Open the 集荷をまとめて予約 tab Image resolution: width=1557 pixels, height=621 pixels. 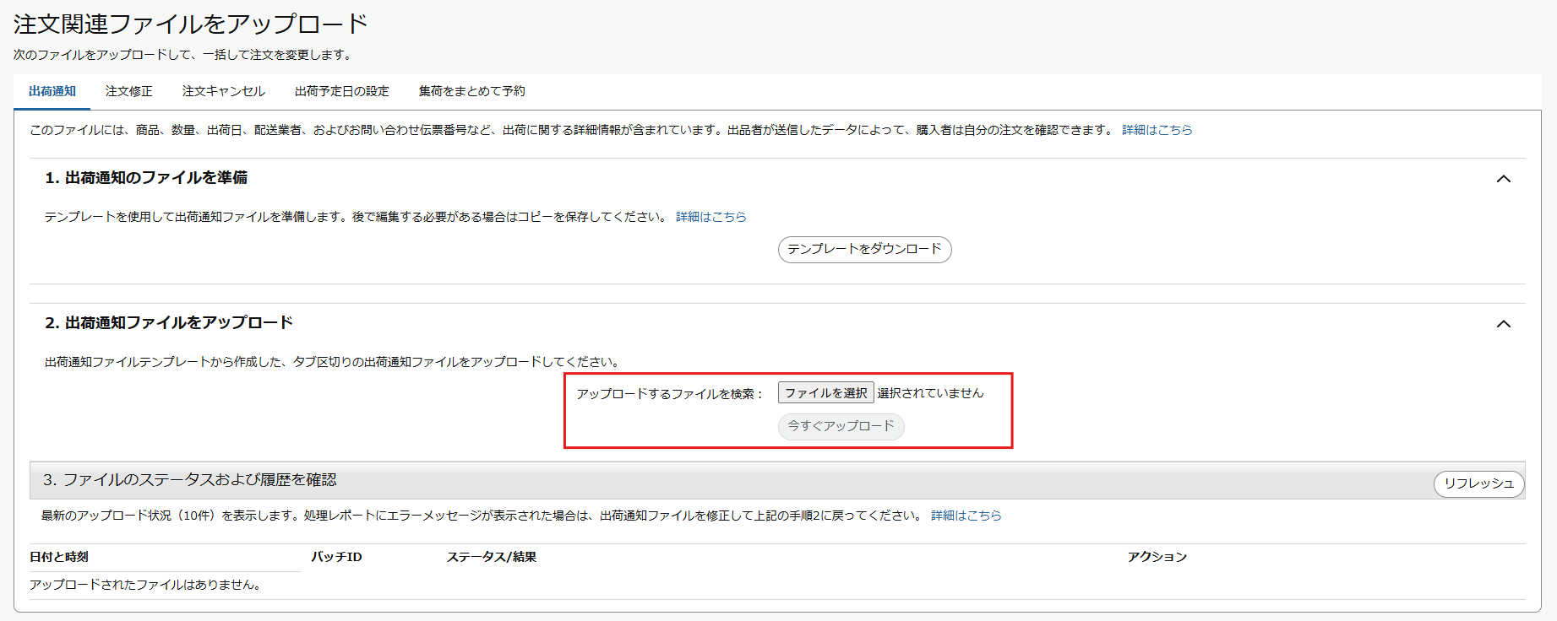coord(472,91)
